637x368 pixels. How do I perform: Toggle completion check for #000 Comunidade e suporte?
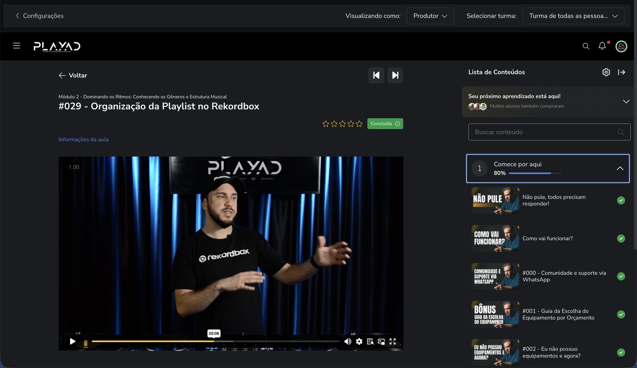pyautogui.click(x=621, y=276)
